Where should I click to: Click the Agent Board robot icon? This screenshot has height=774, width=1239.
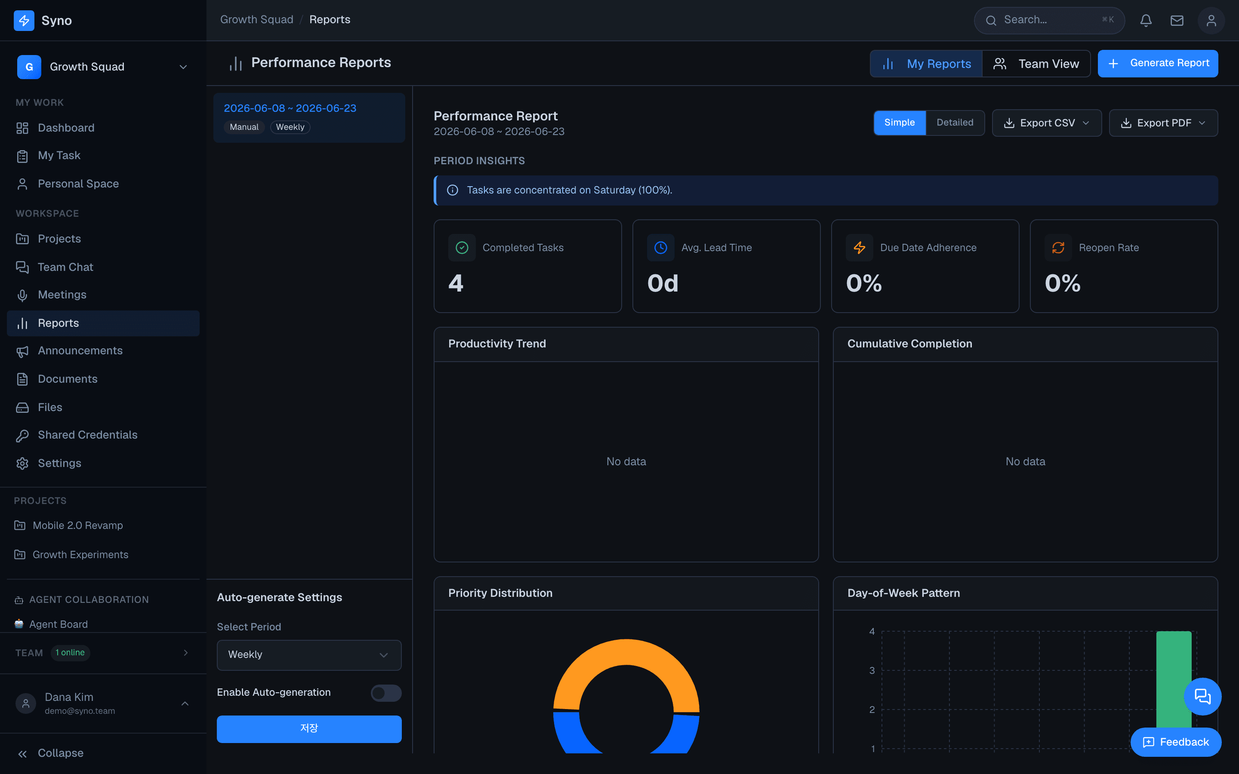pyautogui.click(x=19, y=624)
